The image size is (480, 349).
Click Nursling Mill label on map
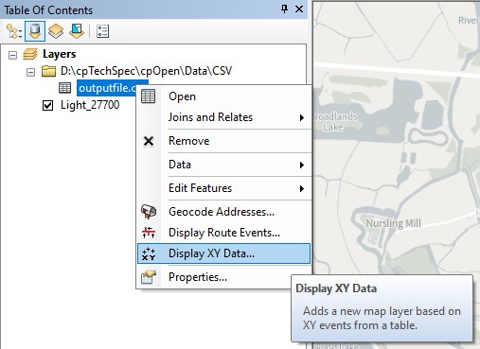(x=393, y=223)
